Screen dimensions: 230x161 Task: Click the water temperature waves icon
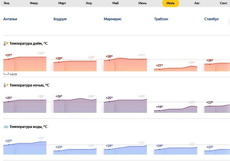pyautogui.click(x=6, y=127)
